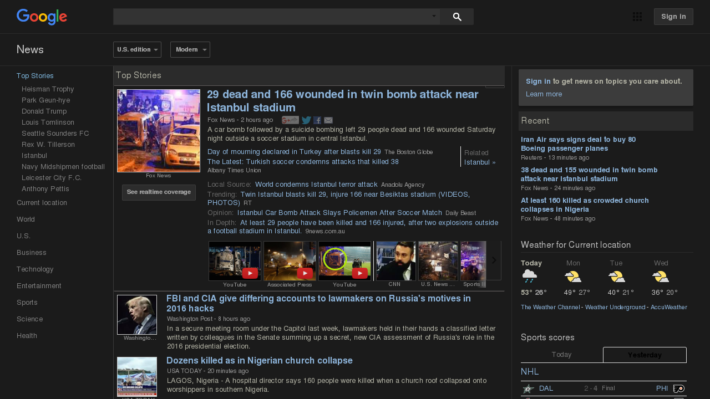Open the Louis Tomlinson topic

point(48,122)
